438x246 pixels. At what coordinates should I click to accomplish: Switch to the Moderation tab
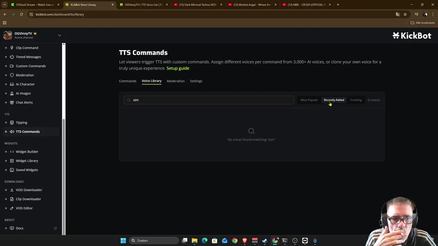coord(176,81)
